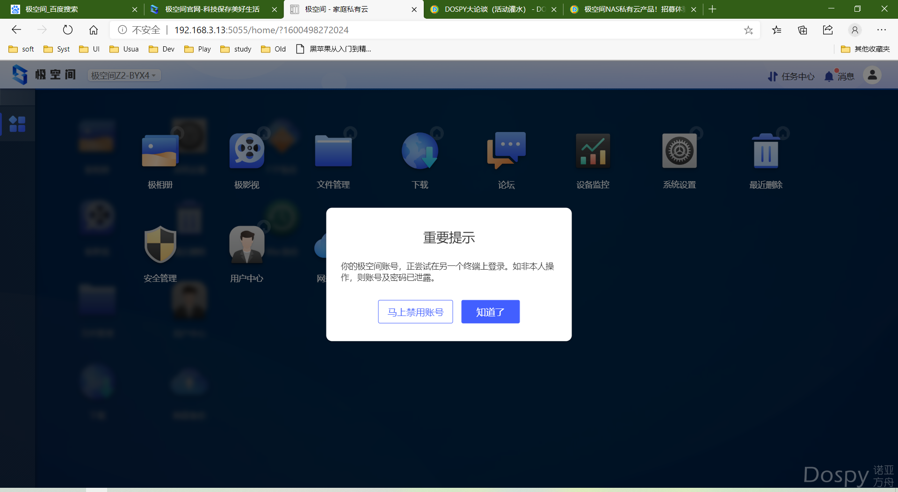Open 安全管理 security shield icon
This screenshot has height=492, width=898.
click(x=160, y=245)
